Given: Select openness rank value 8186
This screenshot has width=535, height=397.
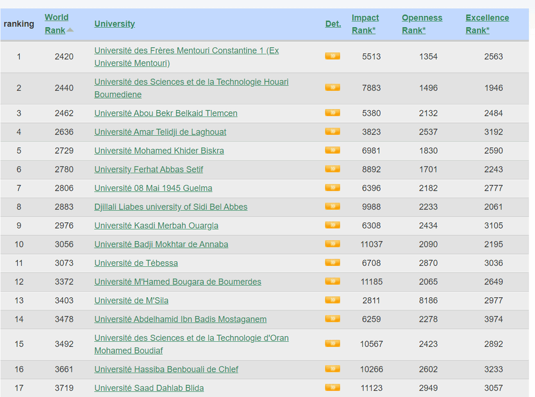Looking at the screenshot, I should [x=428, y=301].
